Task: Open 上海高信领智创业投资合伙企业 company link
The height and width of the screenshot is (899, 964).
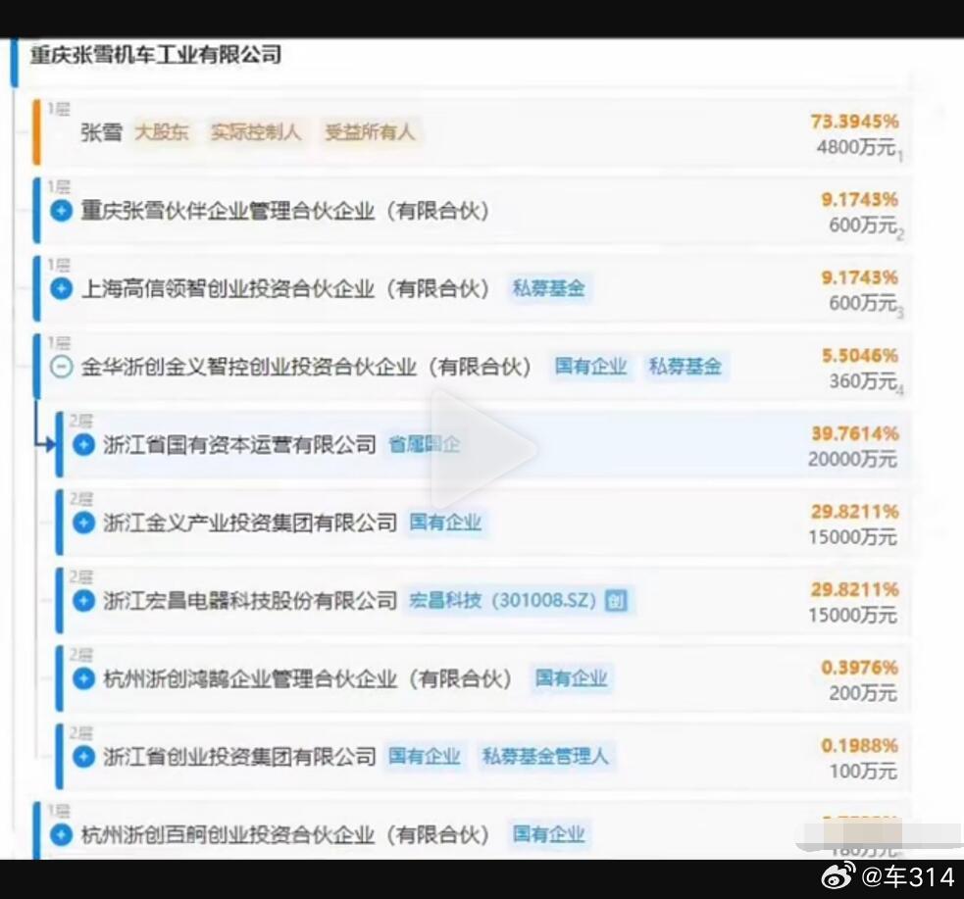Action: (x=285, y=289)
